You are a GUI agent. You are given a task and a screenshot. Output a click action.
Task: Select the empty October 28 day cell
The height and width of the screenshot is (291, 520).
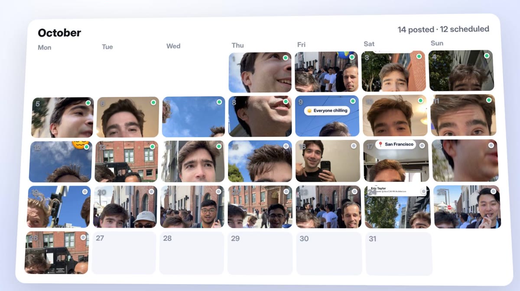(x=192, y=253)
